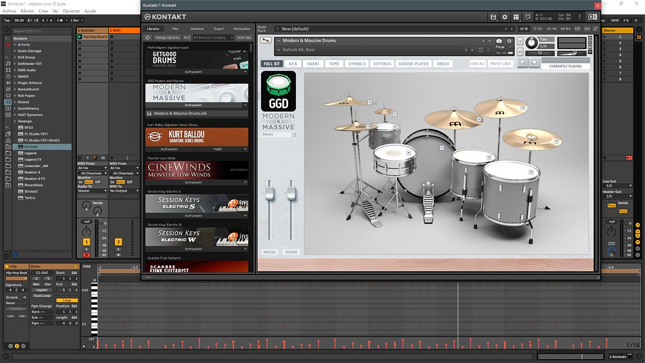The height and width of the screenshot is (363, 645).
Task: Select Modern & Massive Drums.nki file
Action: 197,113
